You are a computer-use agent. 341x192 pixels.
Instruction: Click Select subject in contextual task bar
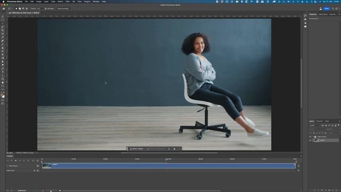tap(136, 149)
